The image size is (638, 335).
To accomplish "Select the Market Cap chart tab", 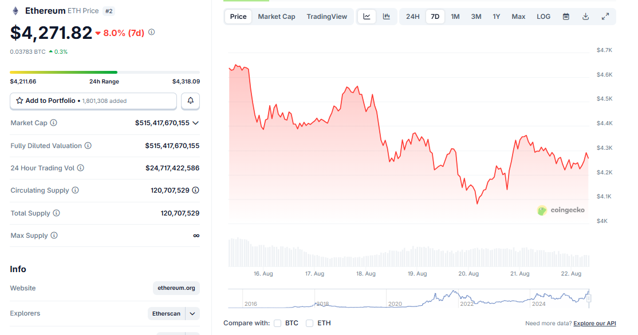I will pos(276,17).
